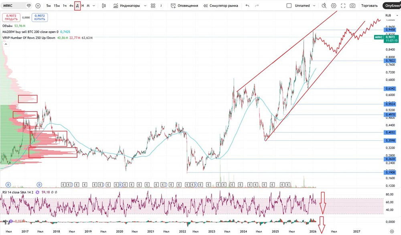
Task: Click the 0,0000 spread value between sell and buy
Action: [x=26, y=18]
